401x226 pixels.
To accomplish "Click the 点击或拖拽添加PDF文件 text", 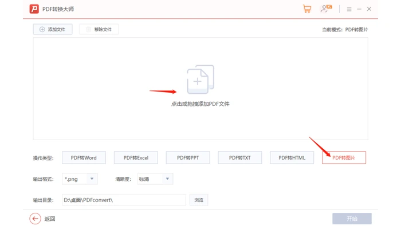I will [200, 104].
